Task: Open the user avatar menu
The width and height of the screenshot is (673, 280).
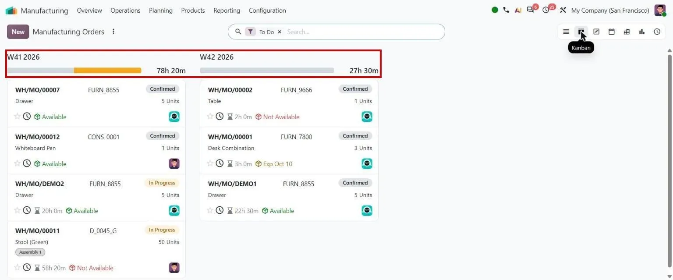Action: pyautogui.click(x=660, y=10)
